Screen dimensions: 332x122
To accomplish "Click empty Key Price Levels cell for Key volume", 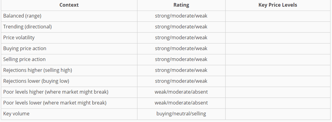I will pos(278,114).
